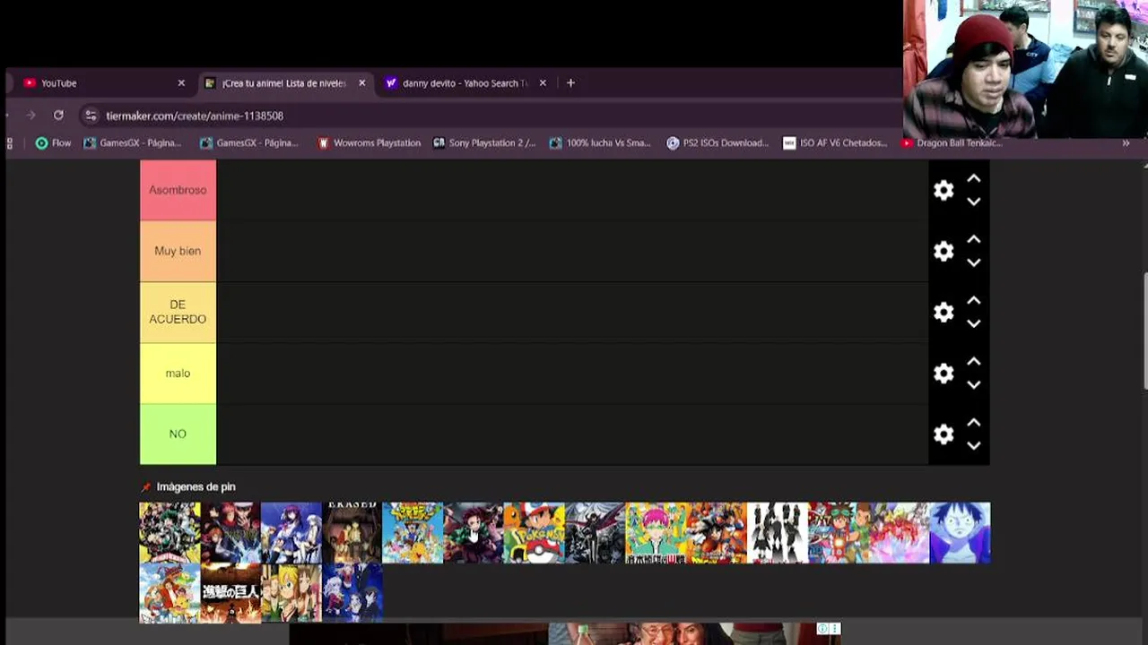
Task: Select the Saiki K pink-hair thumbnail
Action: point(656,532)
